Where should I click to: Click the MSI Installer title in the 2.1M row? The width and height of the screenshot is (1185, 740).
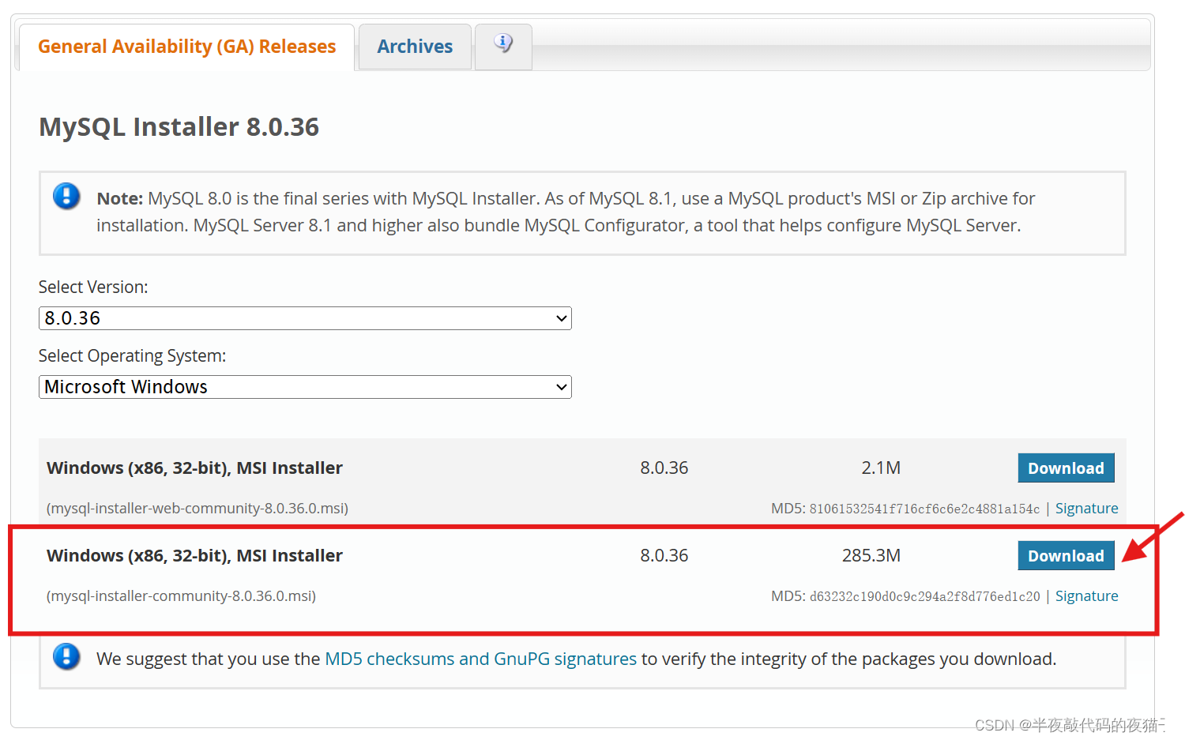tap(194, 468)
